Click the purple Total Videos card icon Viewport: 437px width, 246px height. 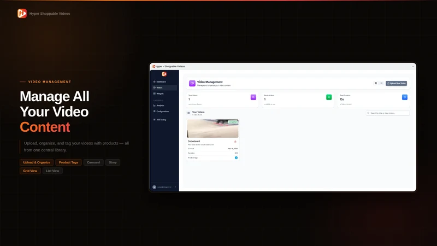pyautogui.click(x=253, y=97)
